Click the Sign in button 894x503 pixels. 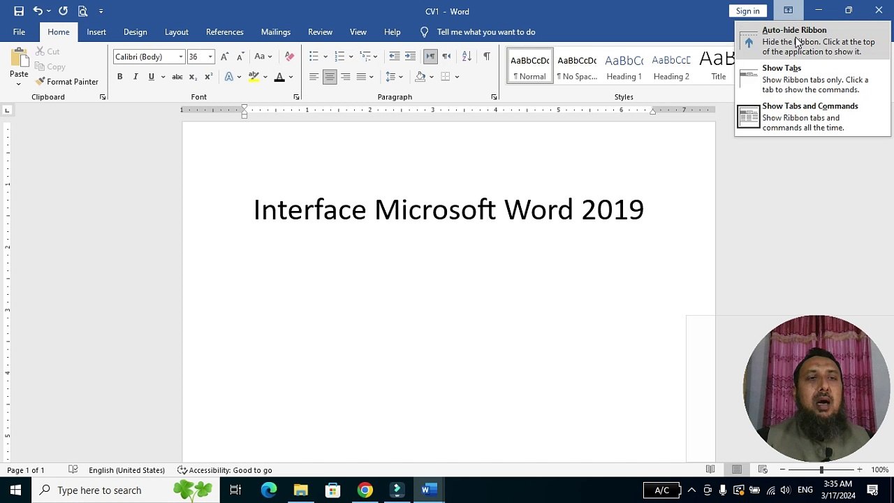(x=747, y=11)
